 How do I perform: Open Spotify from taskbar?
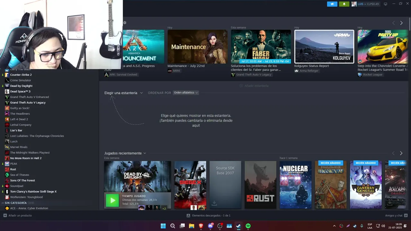[x=248, y=226]
